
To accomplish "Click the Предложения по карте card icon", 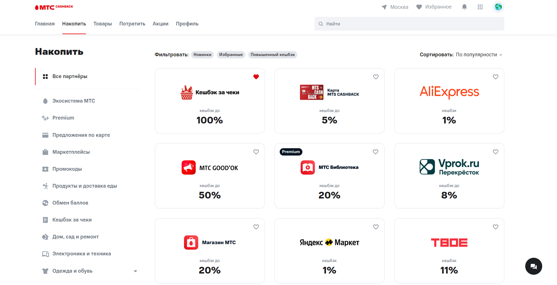I will coord(45,135).
